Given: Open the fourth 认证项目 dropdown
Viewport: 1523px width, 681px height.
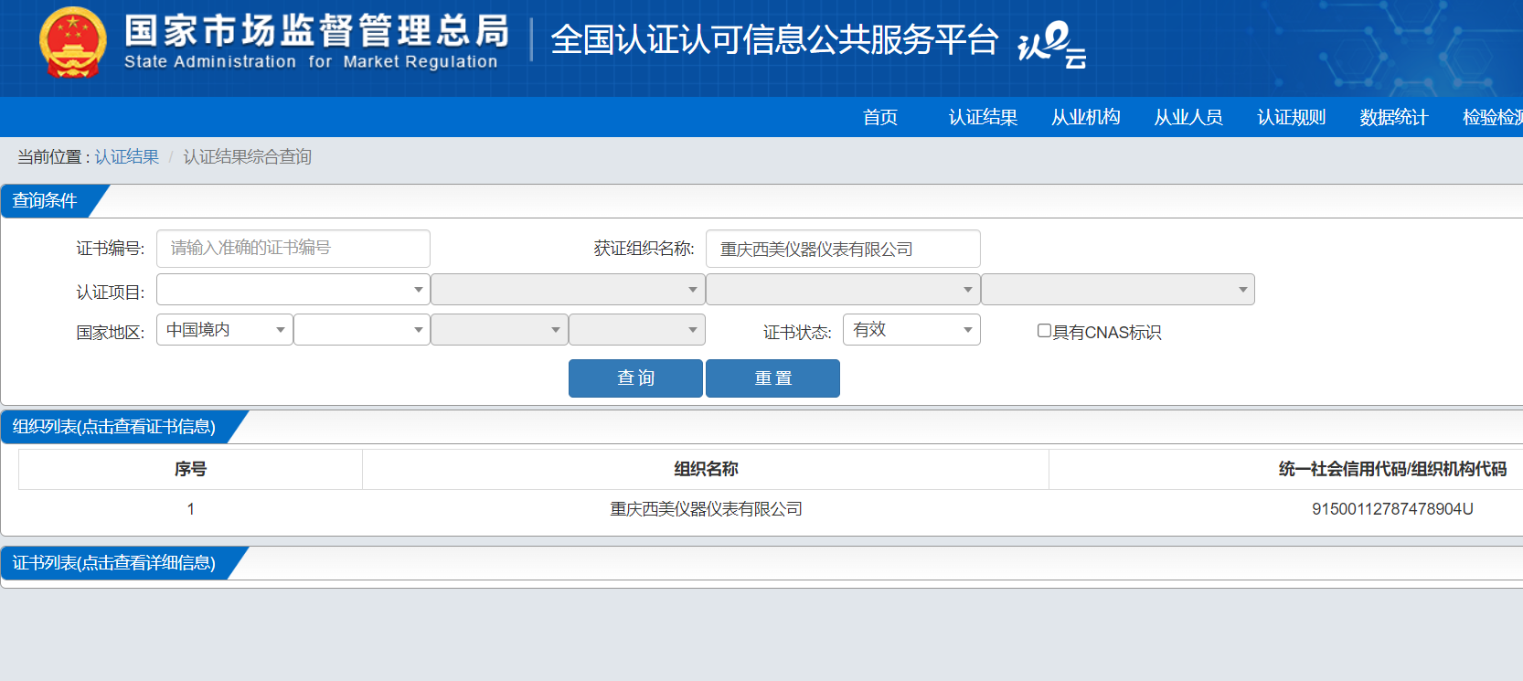Looking at the screenshot, I should coord(1118,290).
